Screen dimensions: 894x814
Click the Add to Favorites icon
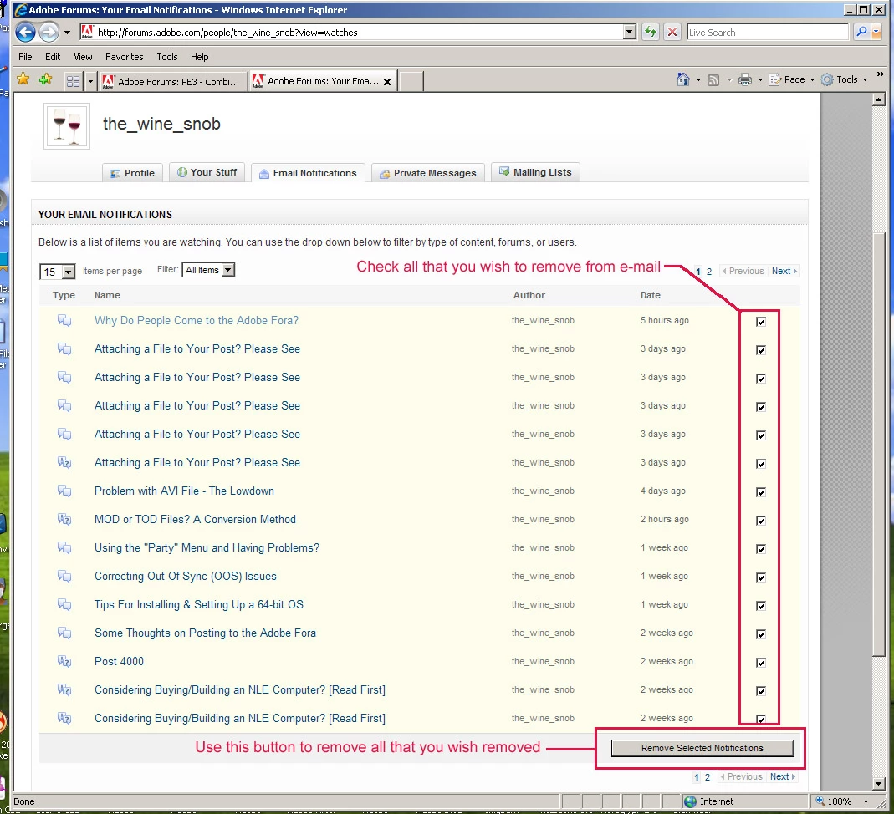pos(46,79)
